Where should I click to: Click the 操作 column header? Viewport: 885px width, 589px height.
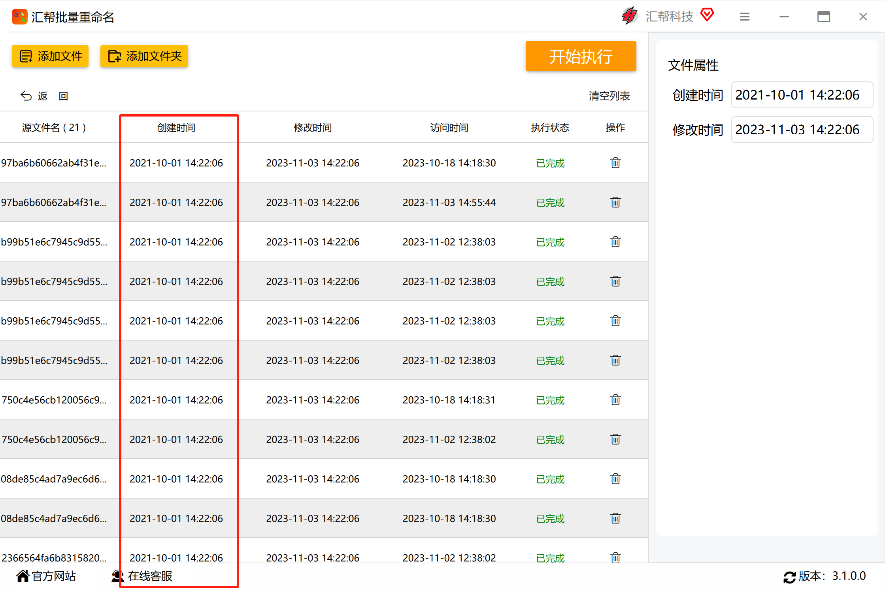point(615,128)
